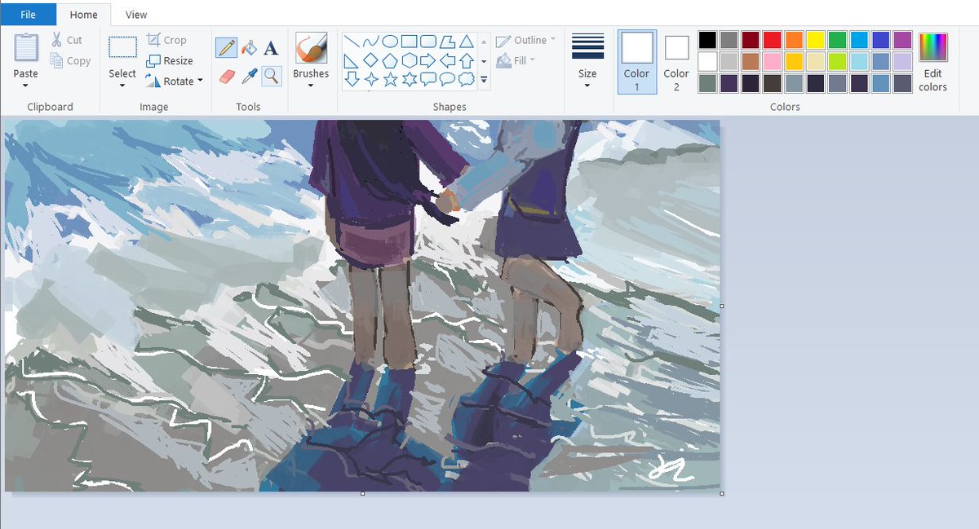Image resolution: width=979 pixels, height=529 pixels.
Task: Click the Resize button
Action: tap(170, 60)
